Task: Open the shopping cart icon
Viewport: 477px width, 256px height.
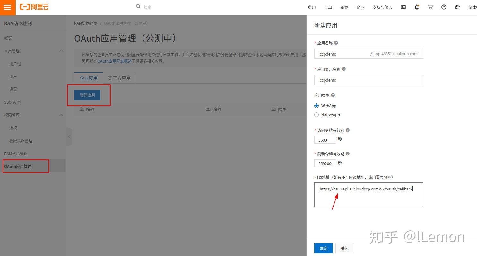Action: (x=430, y=7)
